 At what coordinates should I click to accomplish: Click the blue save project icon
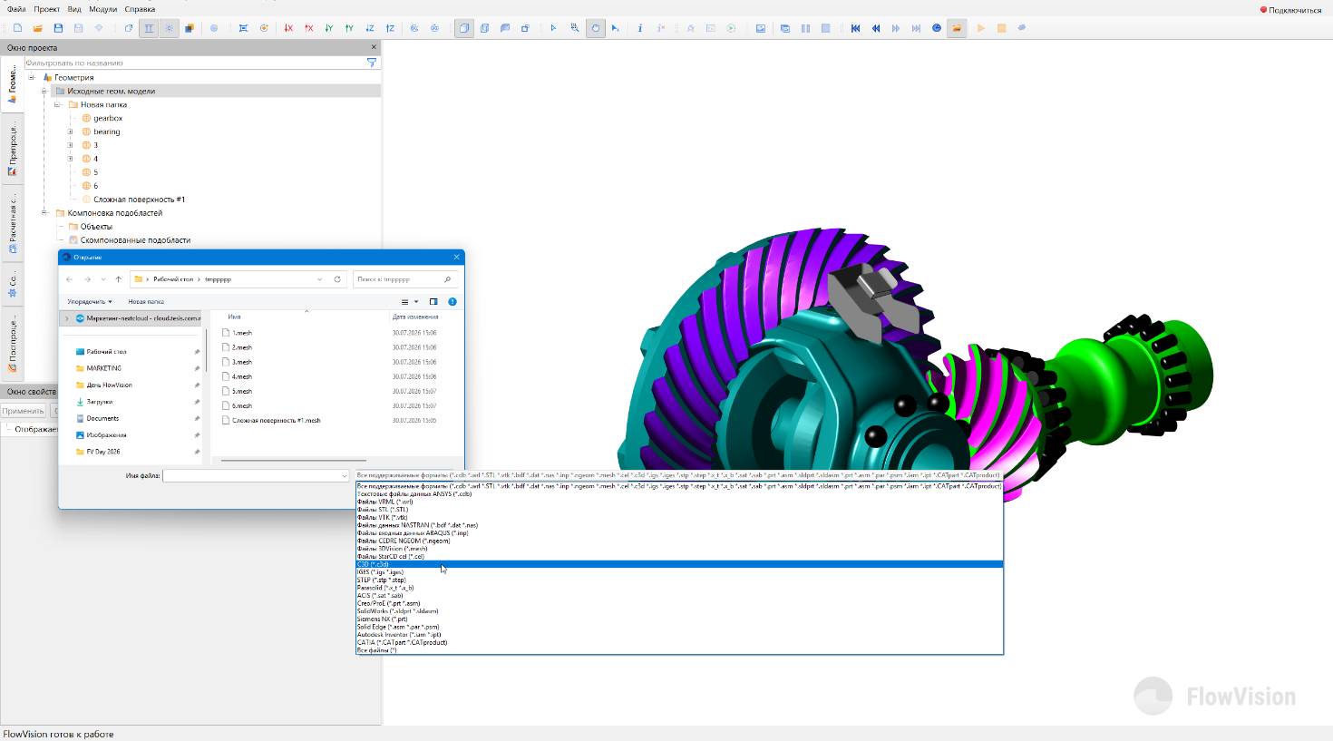[58, 28]
